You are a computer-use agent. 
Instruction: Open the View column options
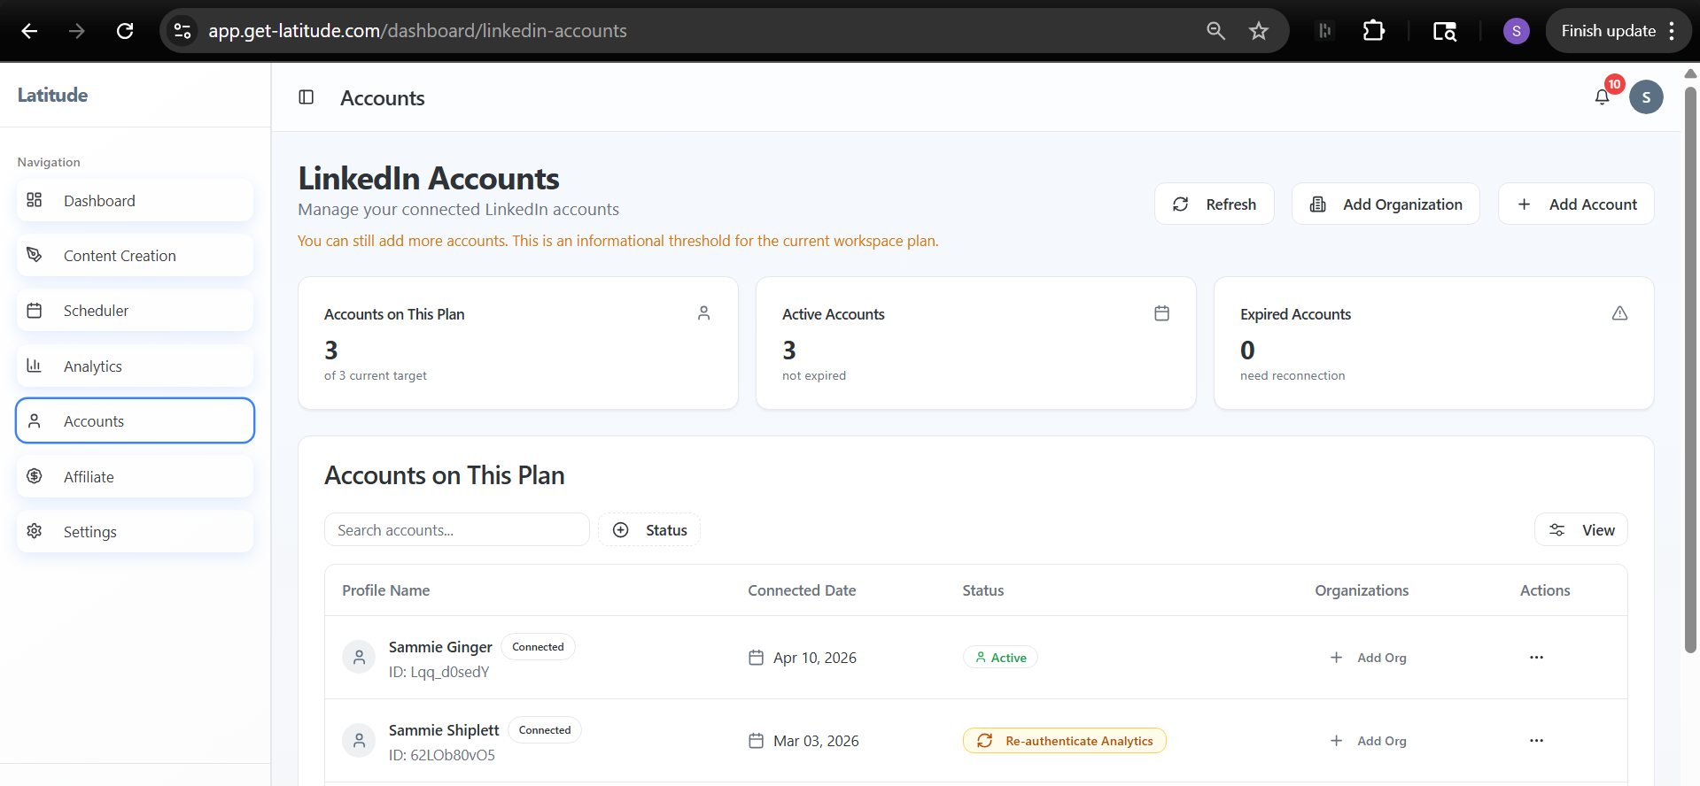tap(1580, 530)
